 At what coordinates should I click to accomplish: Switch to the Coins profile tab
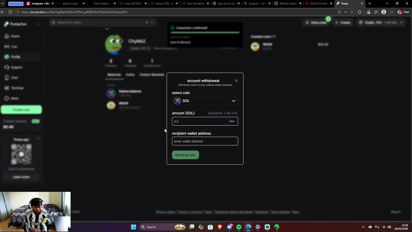[130, 75]
